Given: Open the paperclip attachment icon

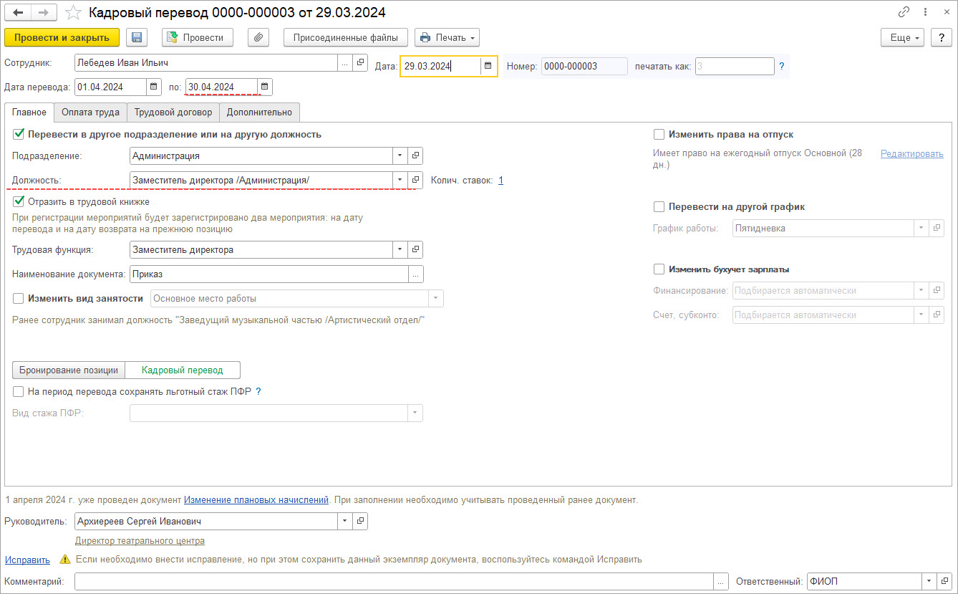Looking at the screenshot, I should tap(258, 37).
